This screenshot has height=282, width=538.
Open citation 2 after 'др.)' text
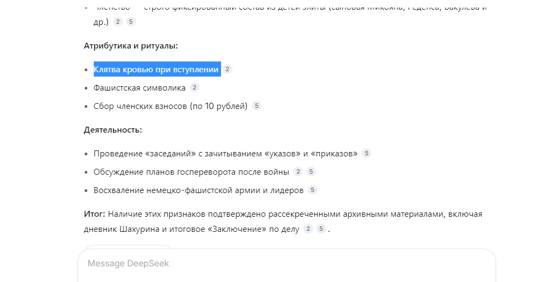(118, 22)
